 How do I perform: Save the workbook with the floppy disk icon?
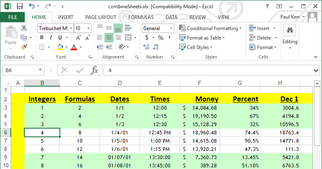20,6
